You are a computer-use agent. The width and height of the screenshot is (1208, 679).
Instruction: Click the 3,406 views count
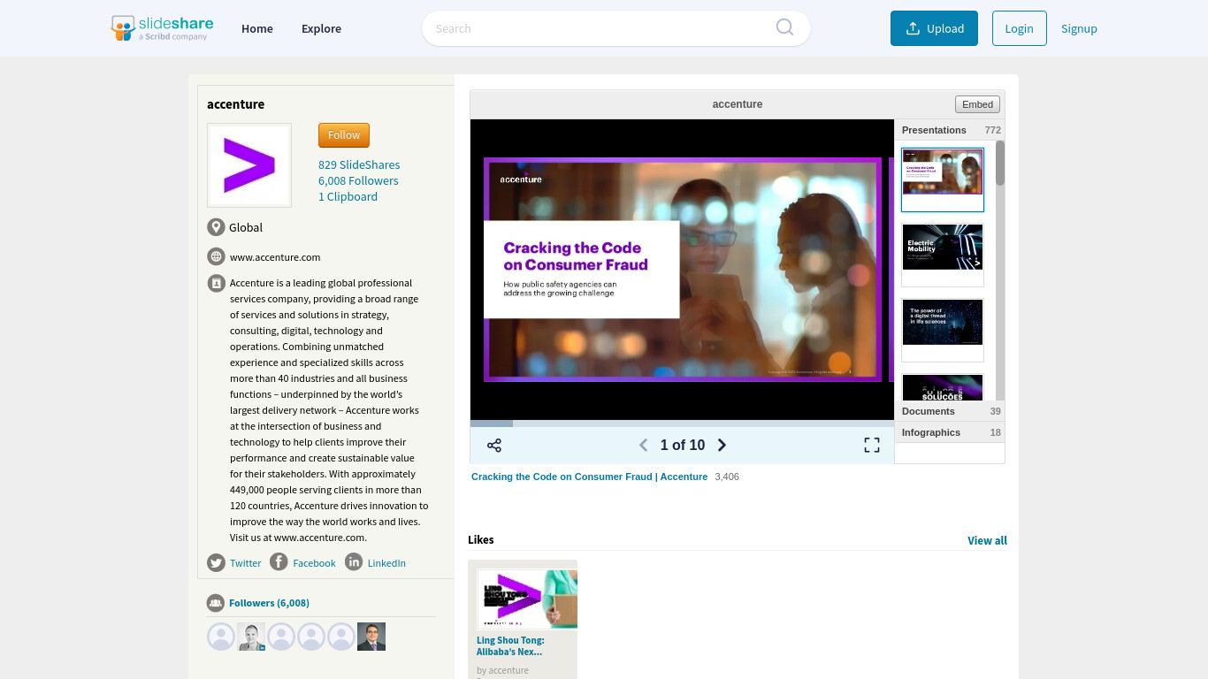click(727, 477)
